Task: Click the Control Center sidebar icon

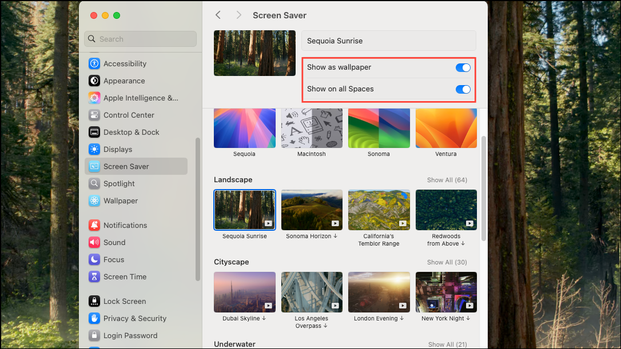Action: point(94,115)
